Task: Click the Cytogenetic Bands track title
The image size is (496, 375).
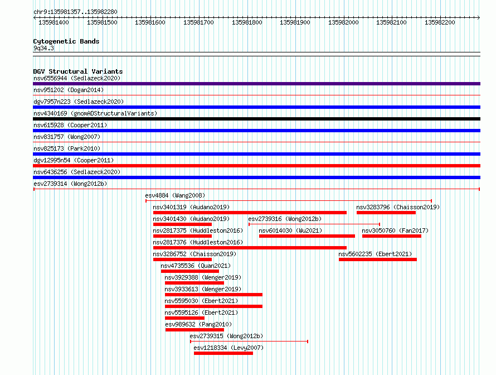Action: point(66,41)
